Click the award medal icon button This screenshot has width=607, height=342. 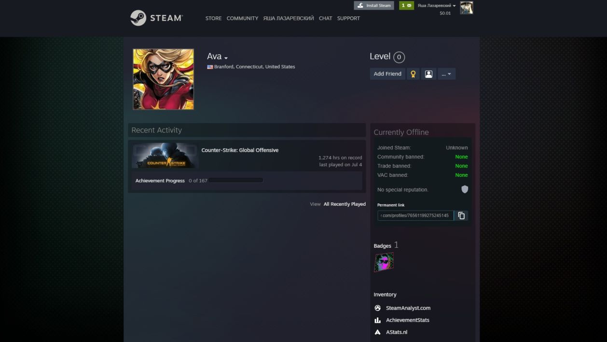point(413,74)
